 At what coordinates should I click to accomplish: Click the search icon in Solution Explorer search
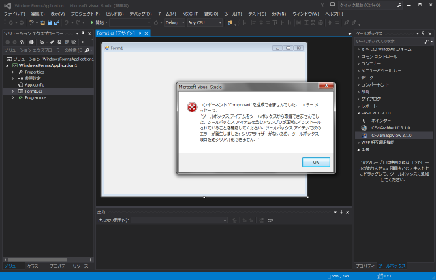pos(87,50)
